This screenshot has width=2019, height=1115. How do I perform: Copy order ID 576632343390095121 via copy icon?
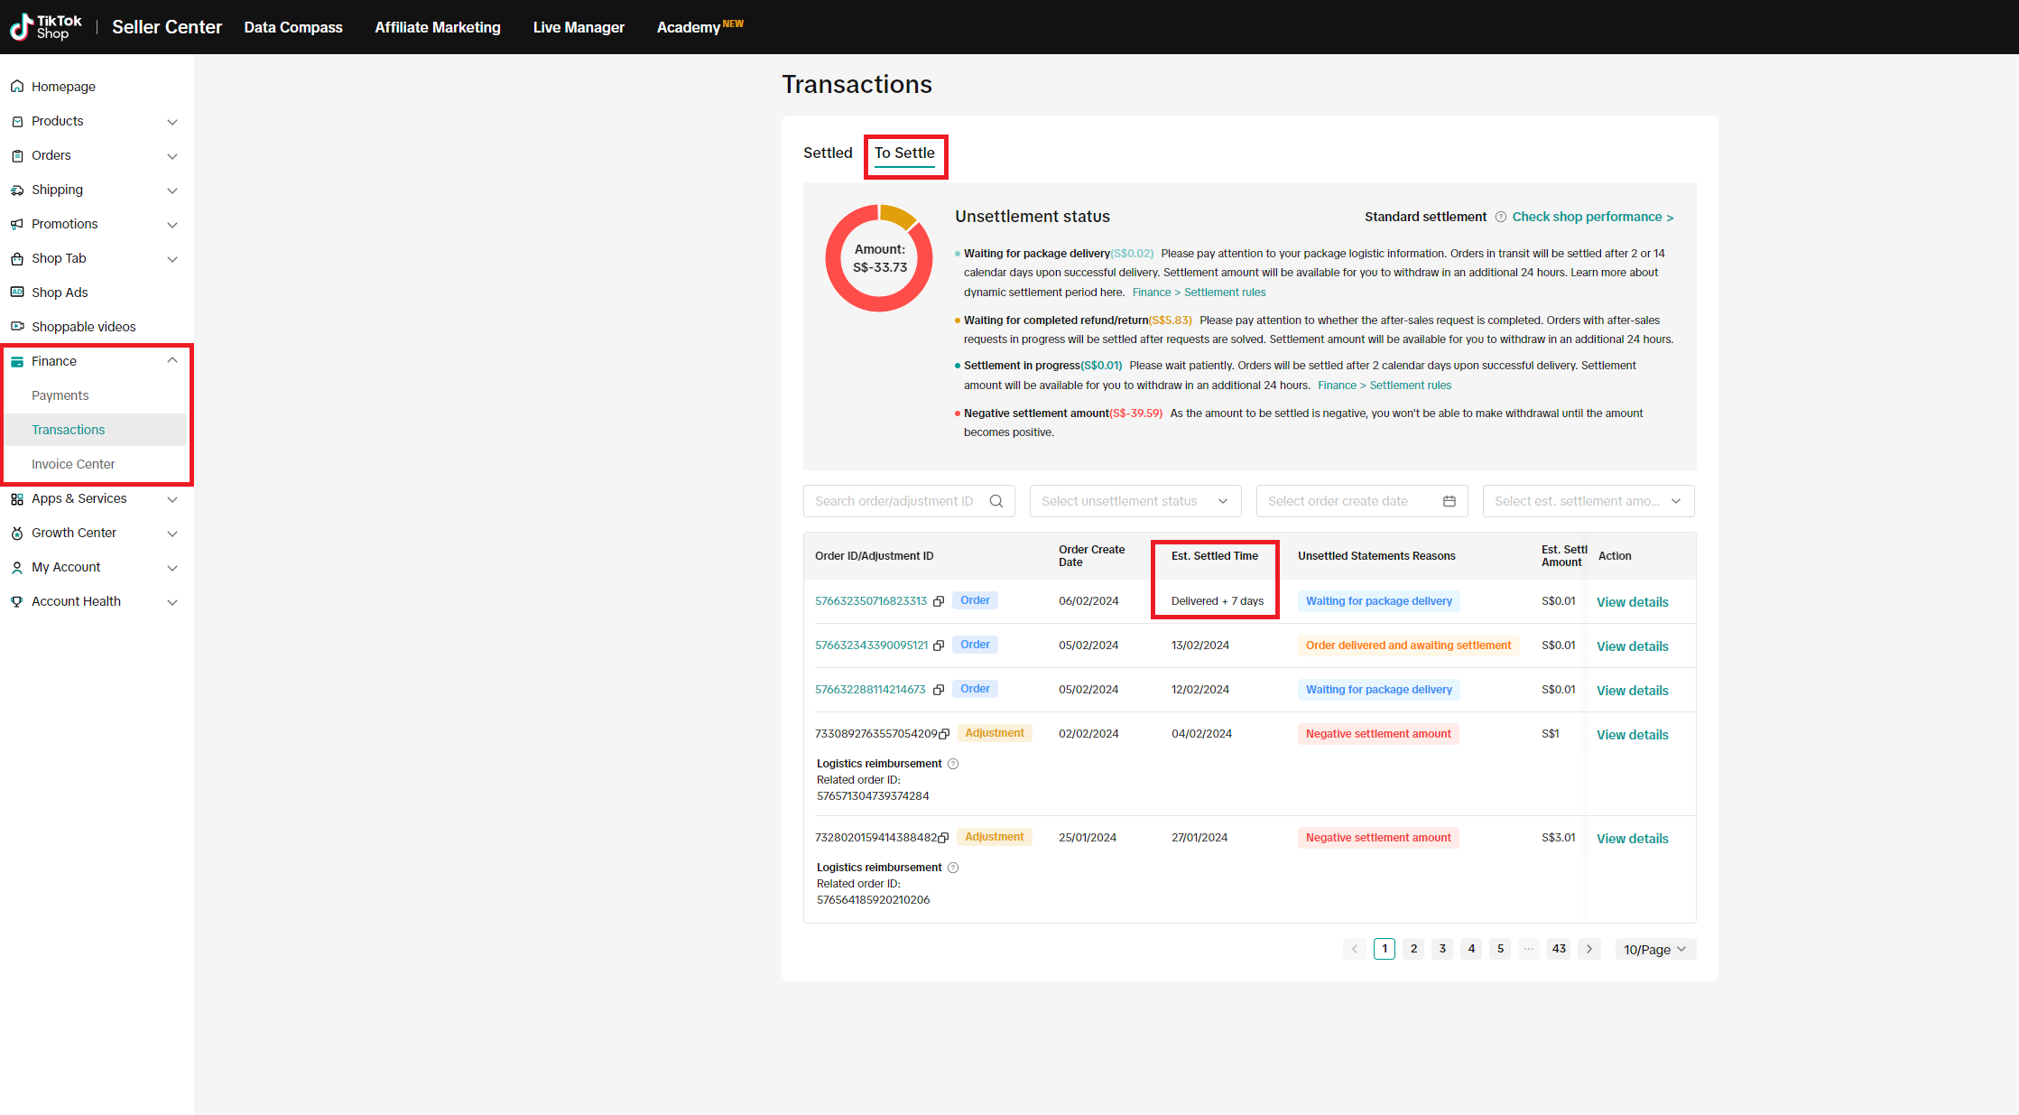[x=939, y=646]
